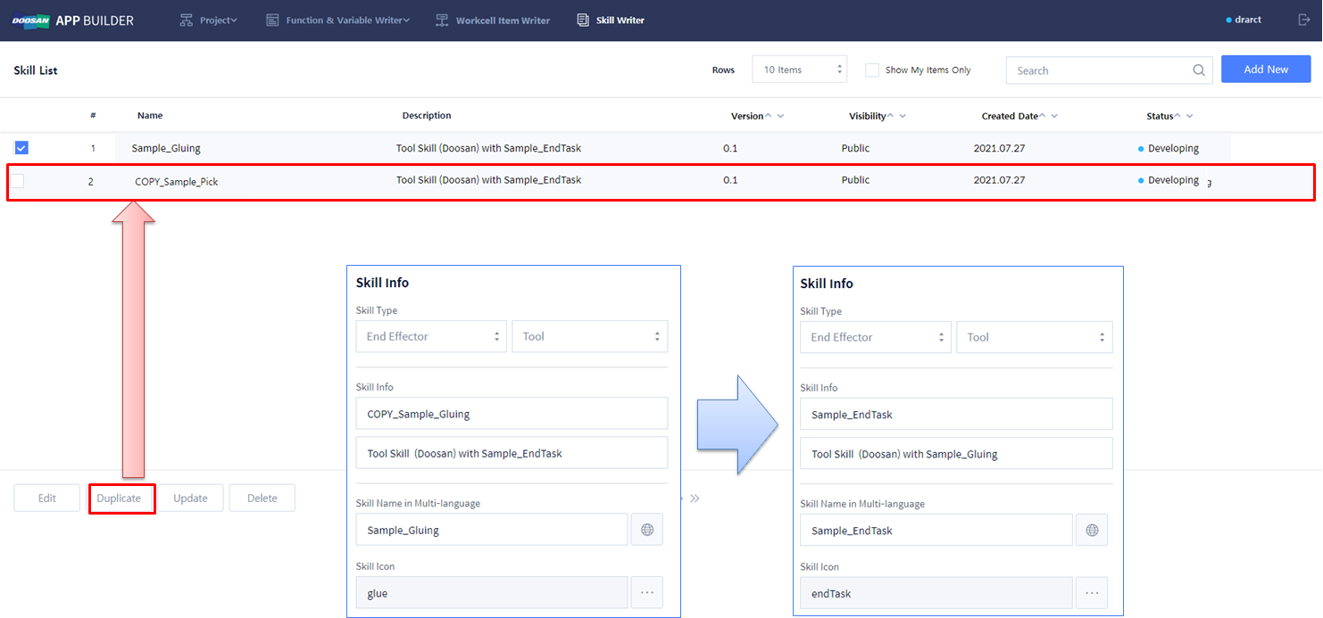The image size is (1323, 618).
Task: Switch to the Skill Writer tab
Action: 611,20
